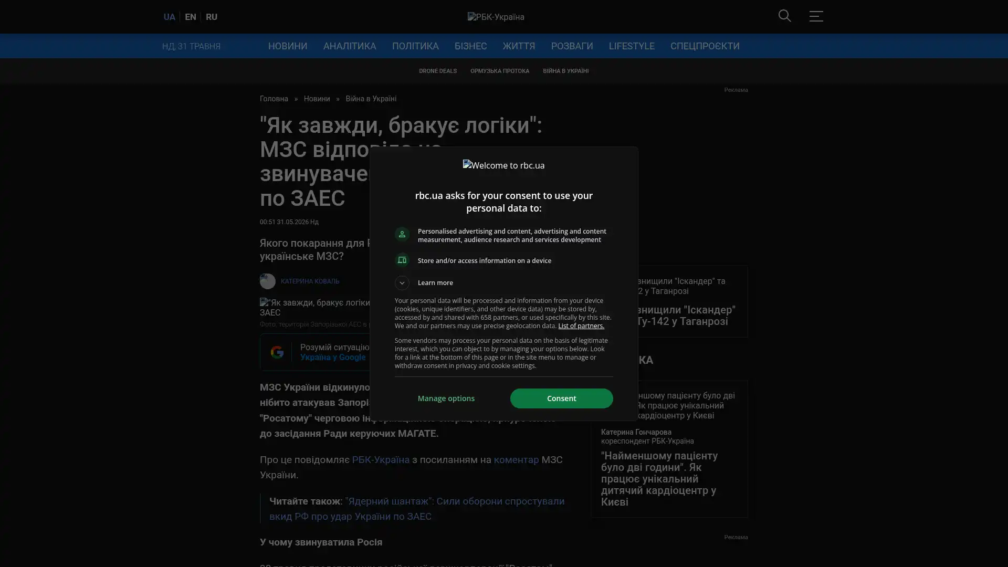Viewport: 1008px width, 567px height.
Task: Open the LIFESTYLE menu section
Action: click(x=632, y=46)
